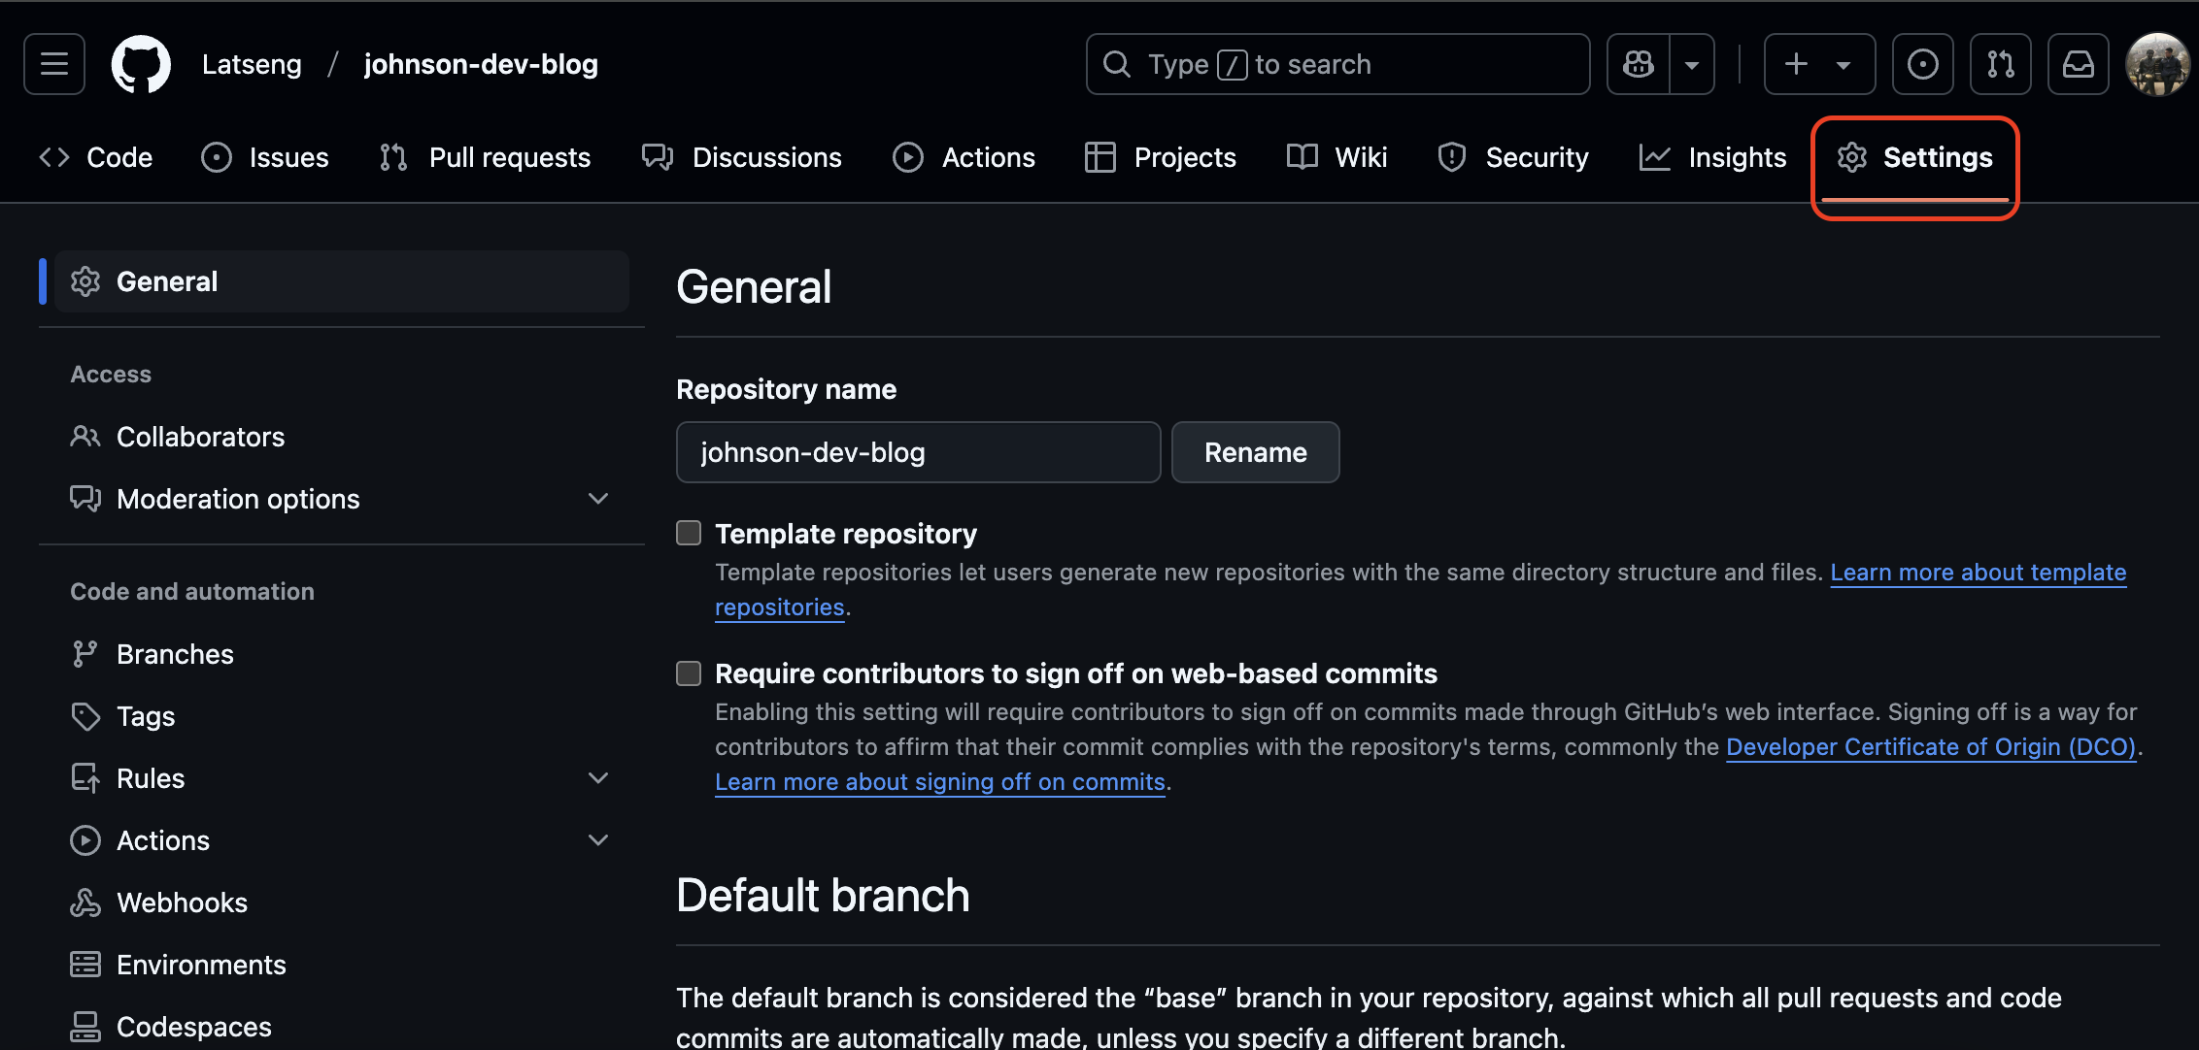Image resolution: width=2199 pixels, height=1050 pixels.
Task: Switch to the Security tab
Action: (x=1512, y=157)
